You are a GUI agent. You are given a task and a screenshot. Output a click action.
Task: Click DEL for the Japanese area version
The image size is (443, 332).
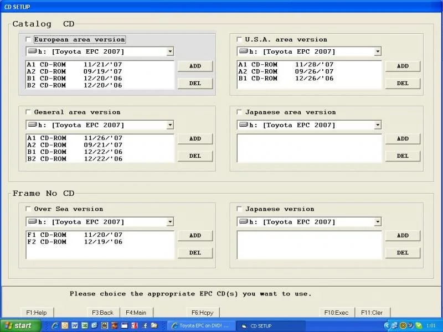(403, 156)
